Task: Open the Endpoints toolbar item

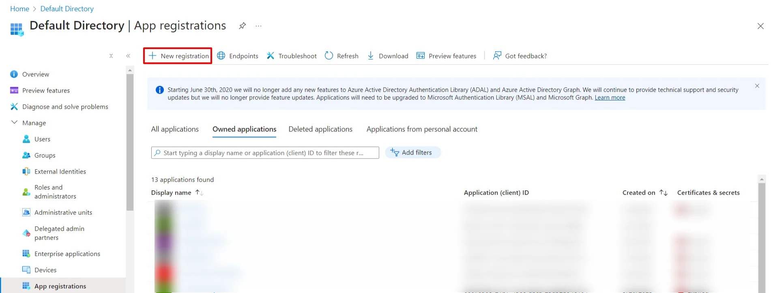Action: point(238,56)
